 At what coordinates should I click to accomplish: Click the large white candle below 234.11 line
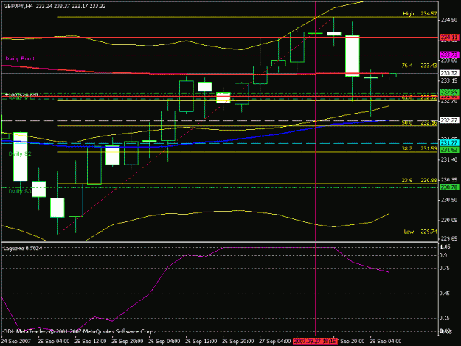click(x=353, y=56)
